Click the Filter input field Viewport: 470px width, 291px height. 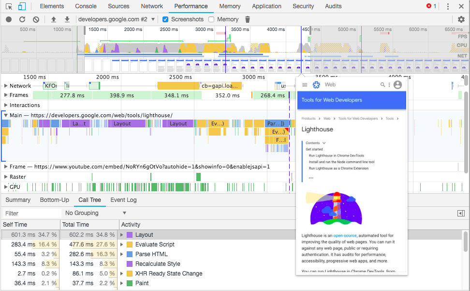pos(32,214)
